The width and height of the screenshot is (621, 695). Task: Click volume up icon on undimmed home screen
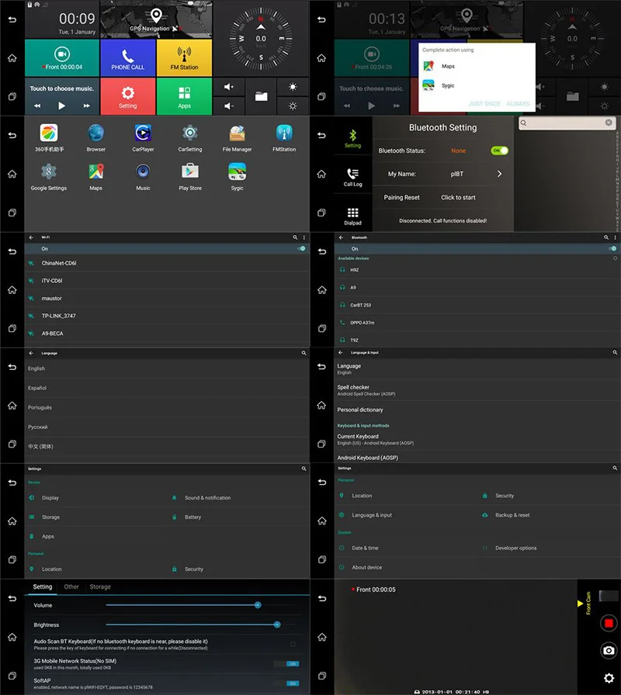click(x=229, y=87)
